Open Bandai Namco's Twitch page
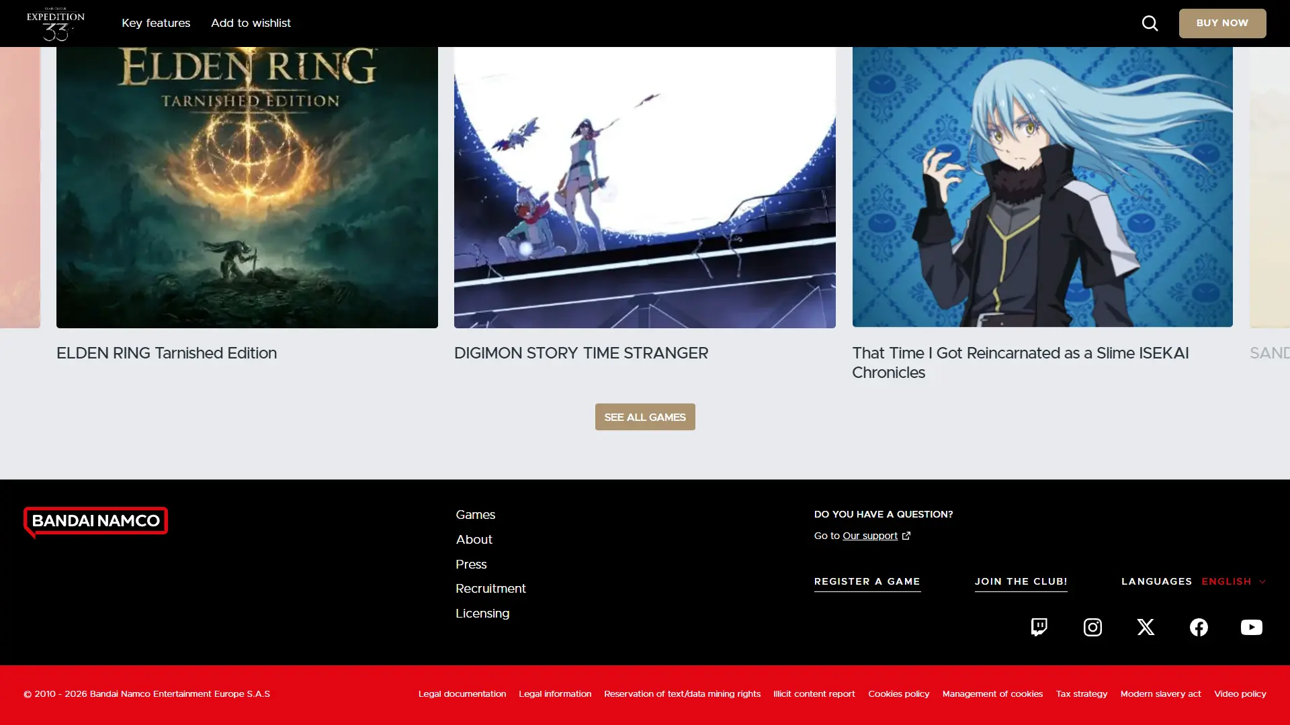The width and height of the screenshot is (1290, 725). point(1039,627)
